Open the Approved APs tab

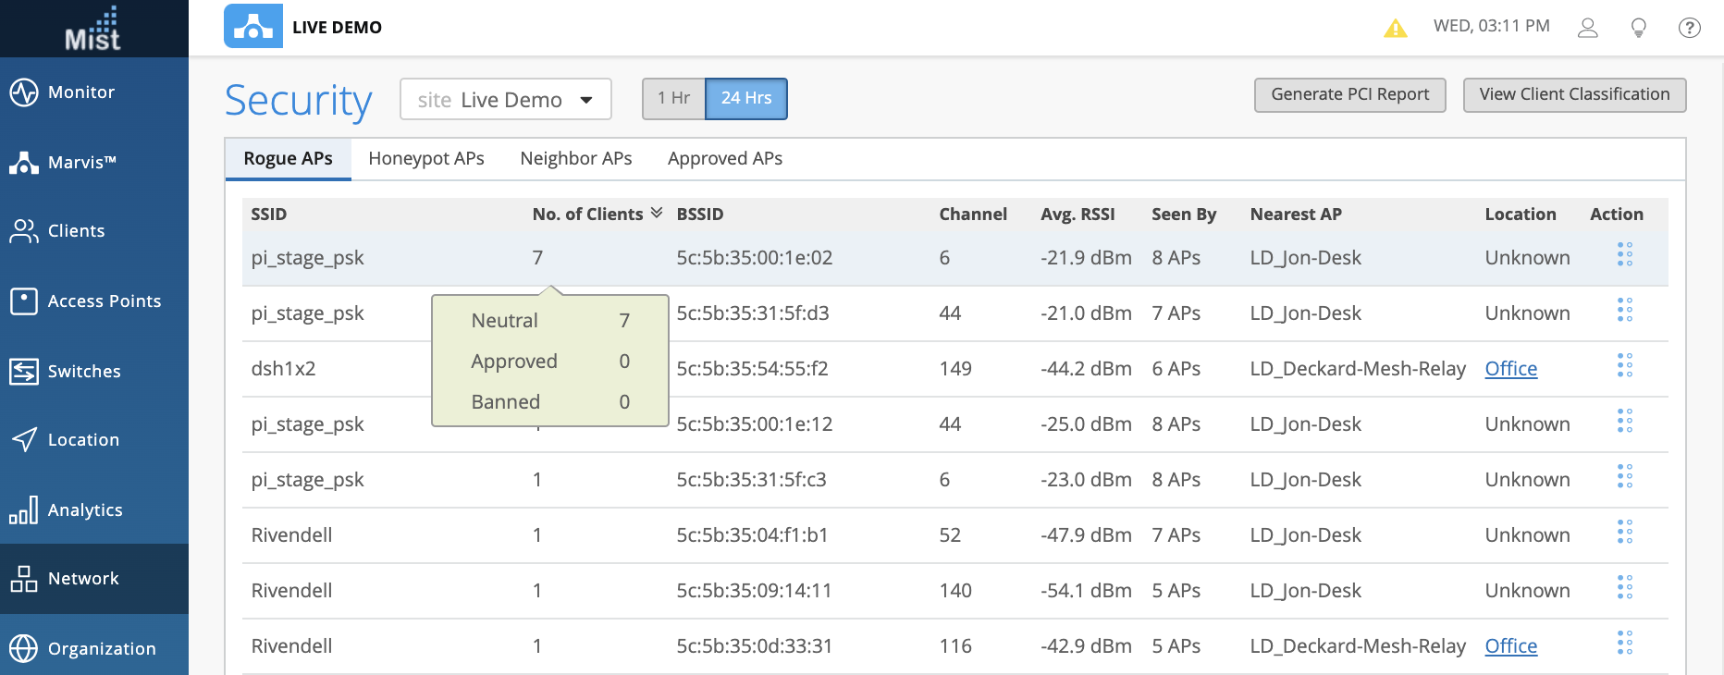[x=724, y=159]
